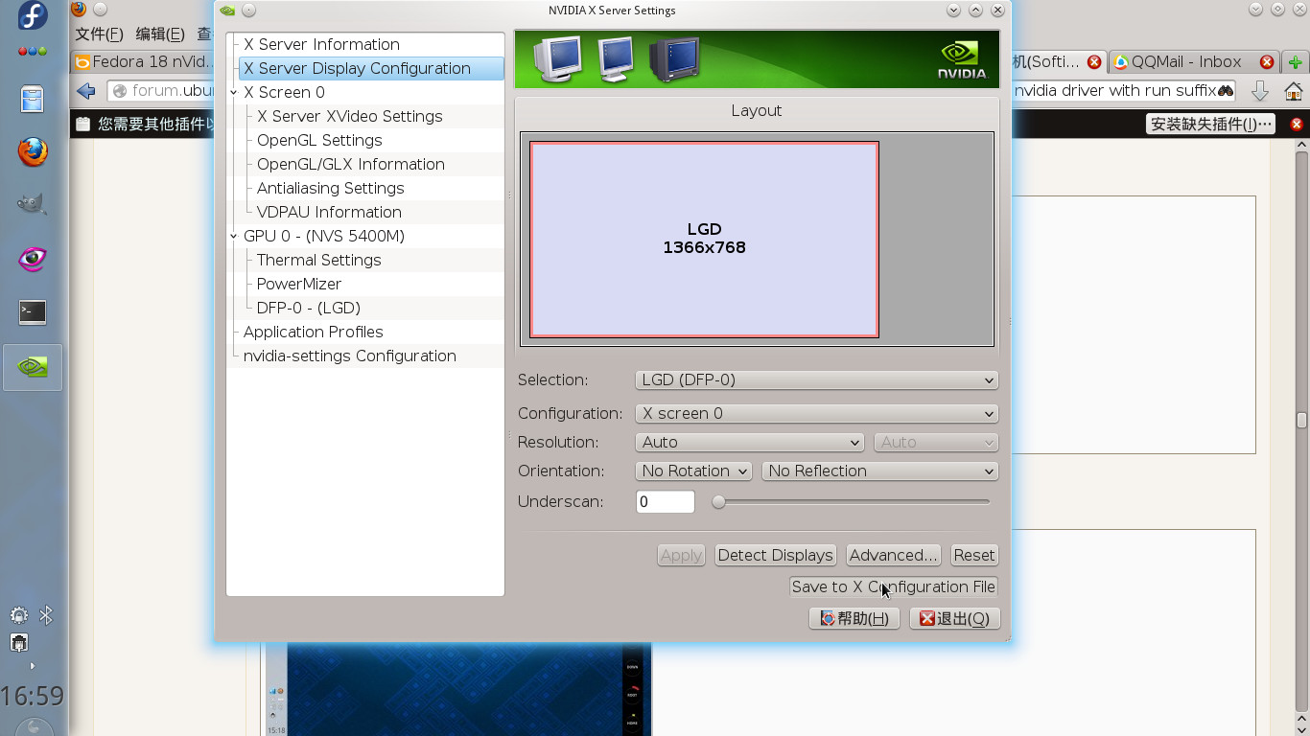The width and height of the screenshot is (1310, 736).
Task: Open Application Profiles page
Action: [313, 333]
